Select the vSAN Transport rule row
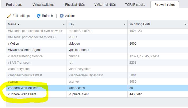This screenshot has height=108, width=188. click(19, 63)
